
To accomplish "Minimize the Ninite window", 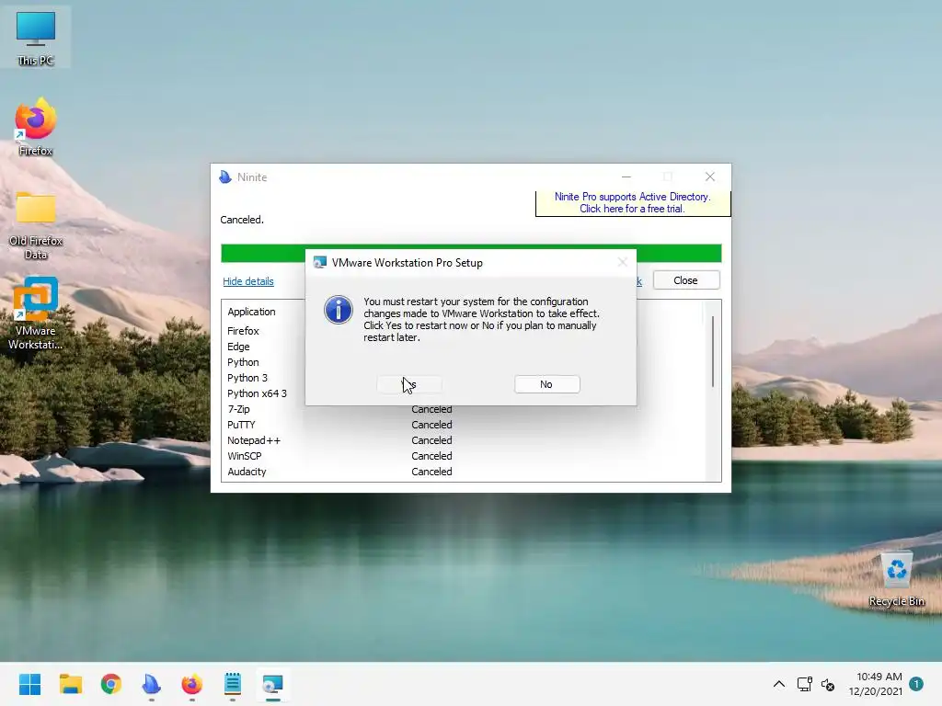I will 626,176.
